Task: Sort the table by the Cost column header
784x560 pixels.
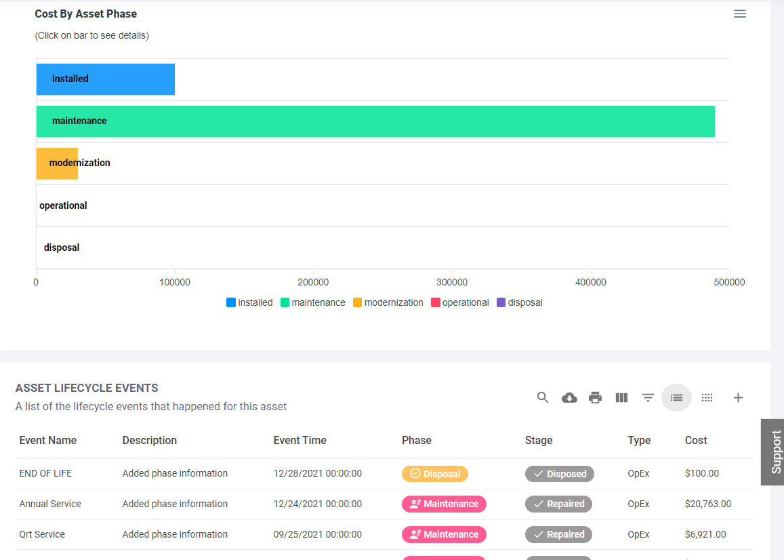Action: (x=696, y=440)
